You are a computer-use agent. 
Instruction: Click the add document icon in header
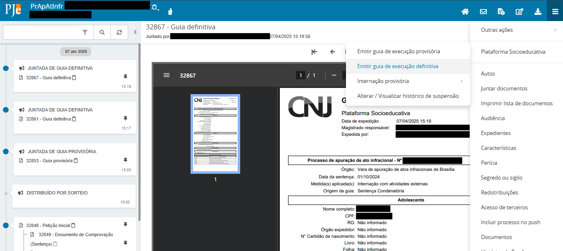(x=501, y=12)
